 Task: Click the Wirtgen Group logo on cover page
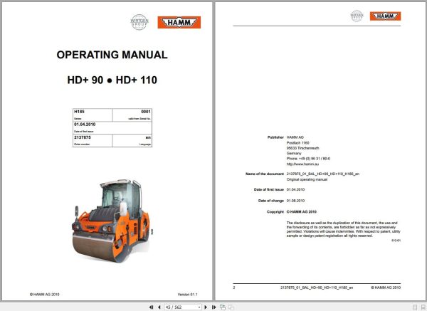pos(139,22)
